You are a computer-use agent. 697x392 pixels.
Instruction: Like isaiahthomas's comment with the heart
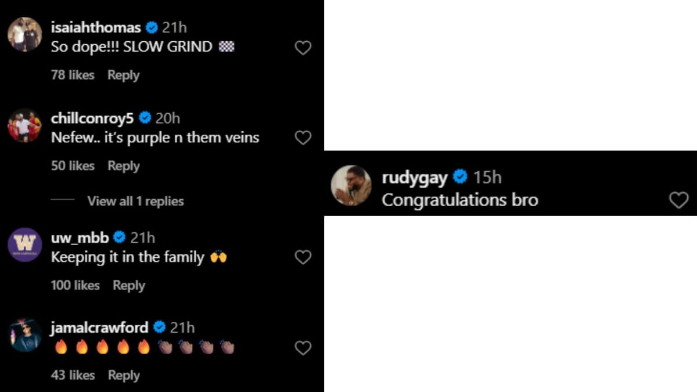(303, 48)
